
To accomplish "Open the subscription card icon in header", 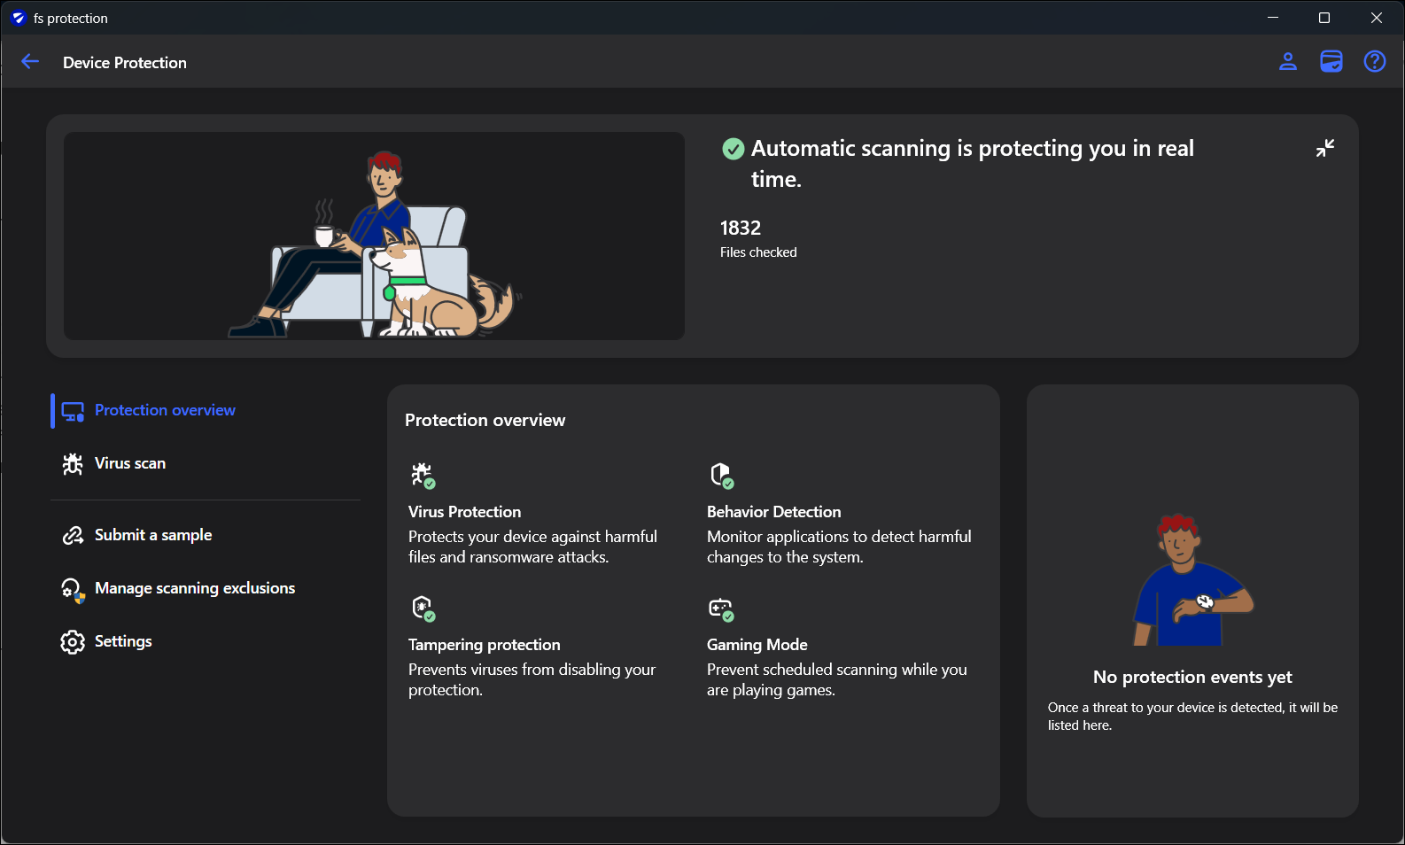I will (x=1331, y=61).
